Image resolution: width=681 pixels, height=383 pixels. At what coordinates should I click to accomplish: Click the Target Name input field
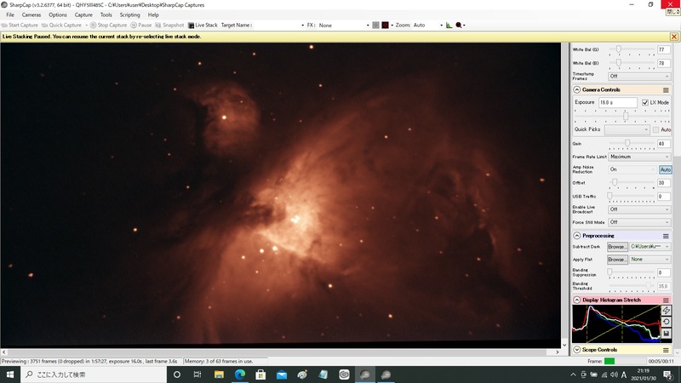tap(278, 26)
